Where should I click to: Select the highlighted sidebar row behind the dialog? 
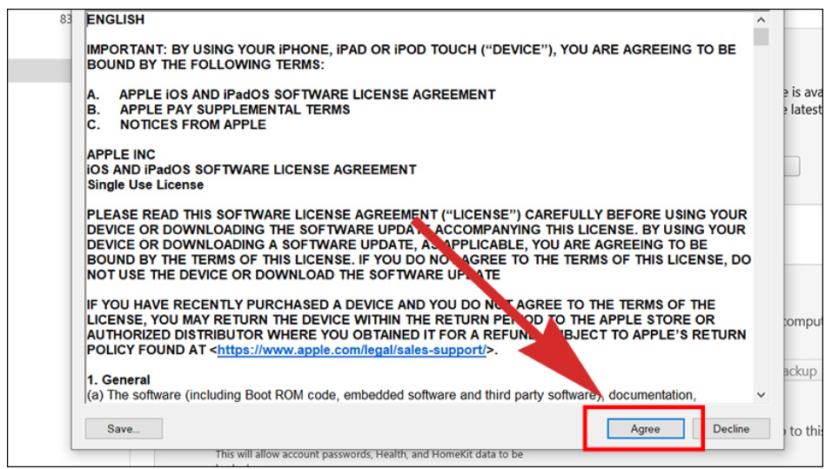35,70
